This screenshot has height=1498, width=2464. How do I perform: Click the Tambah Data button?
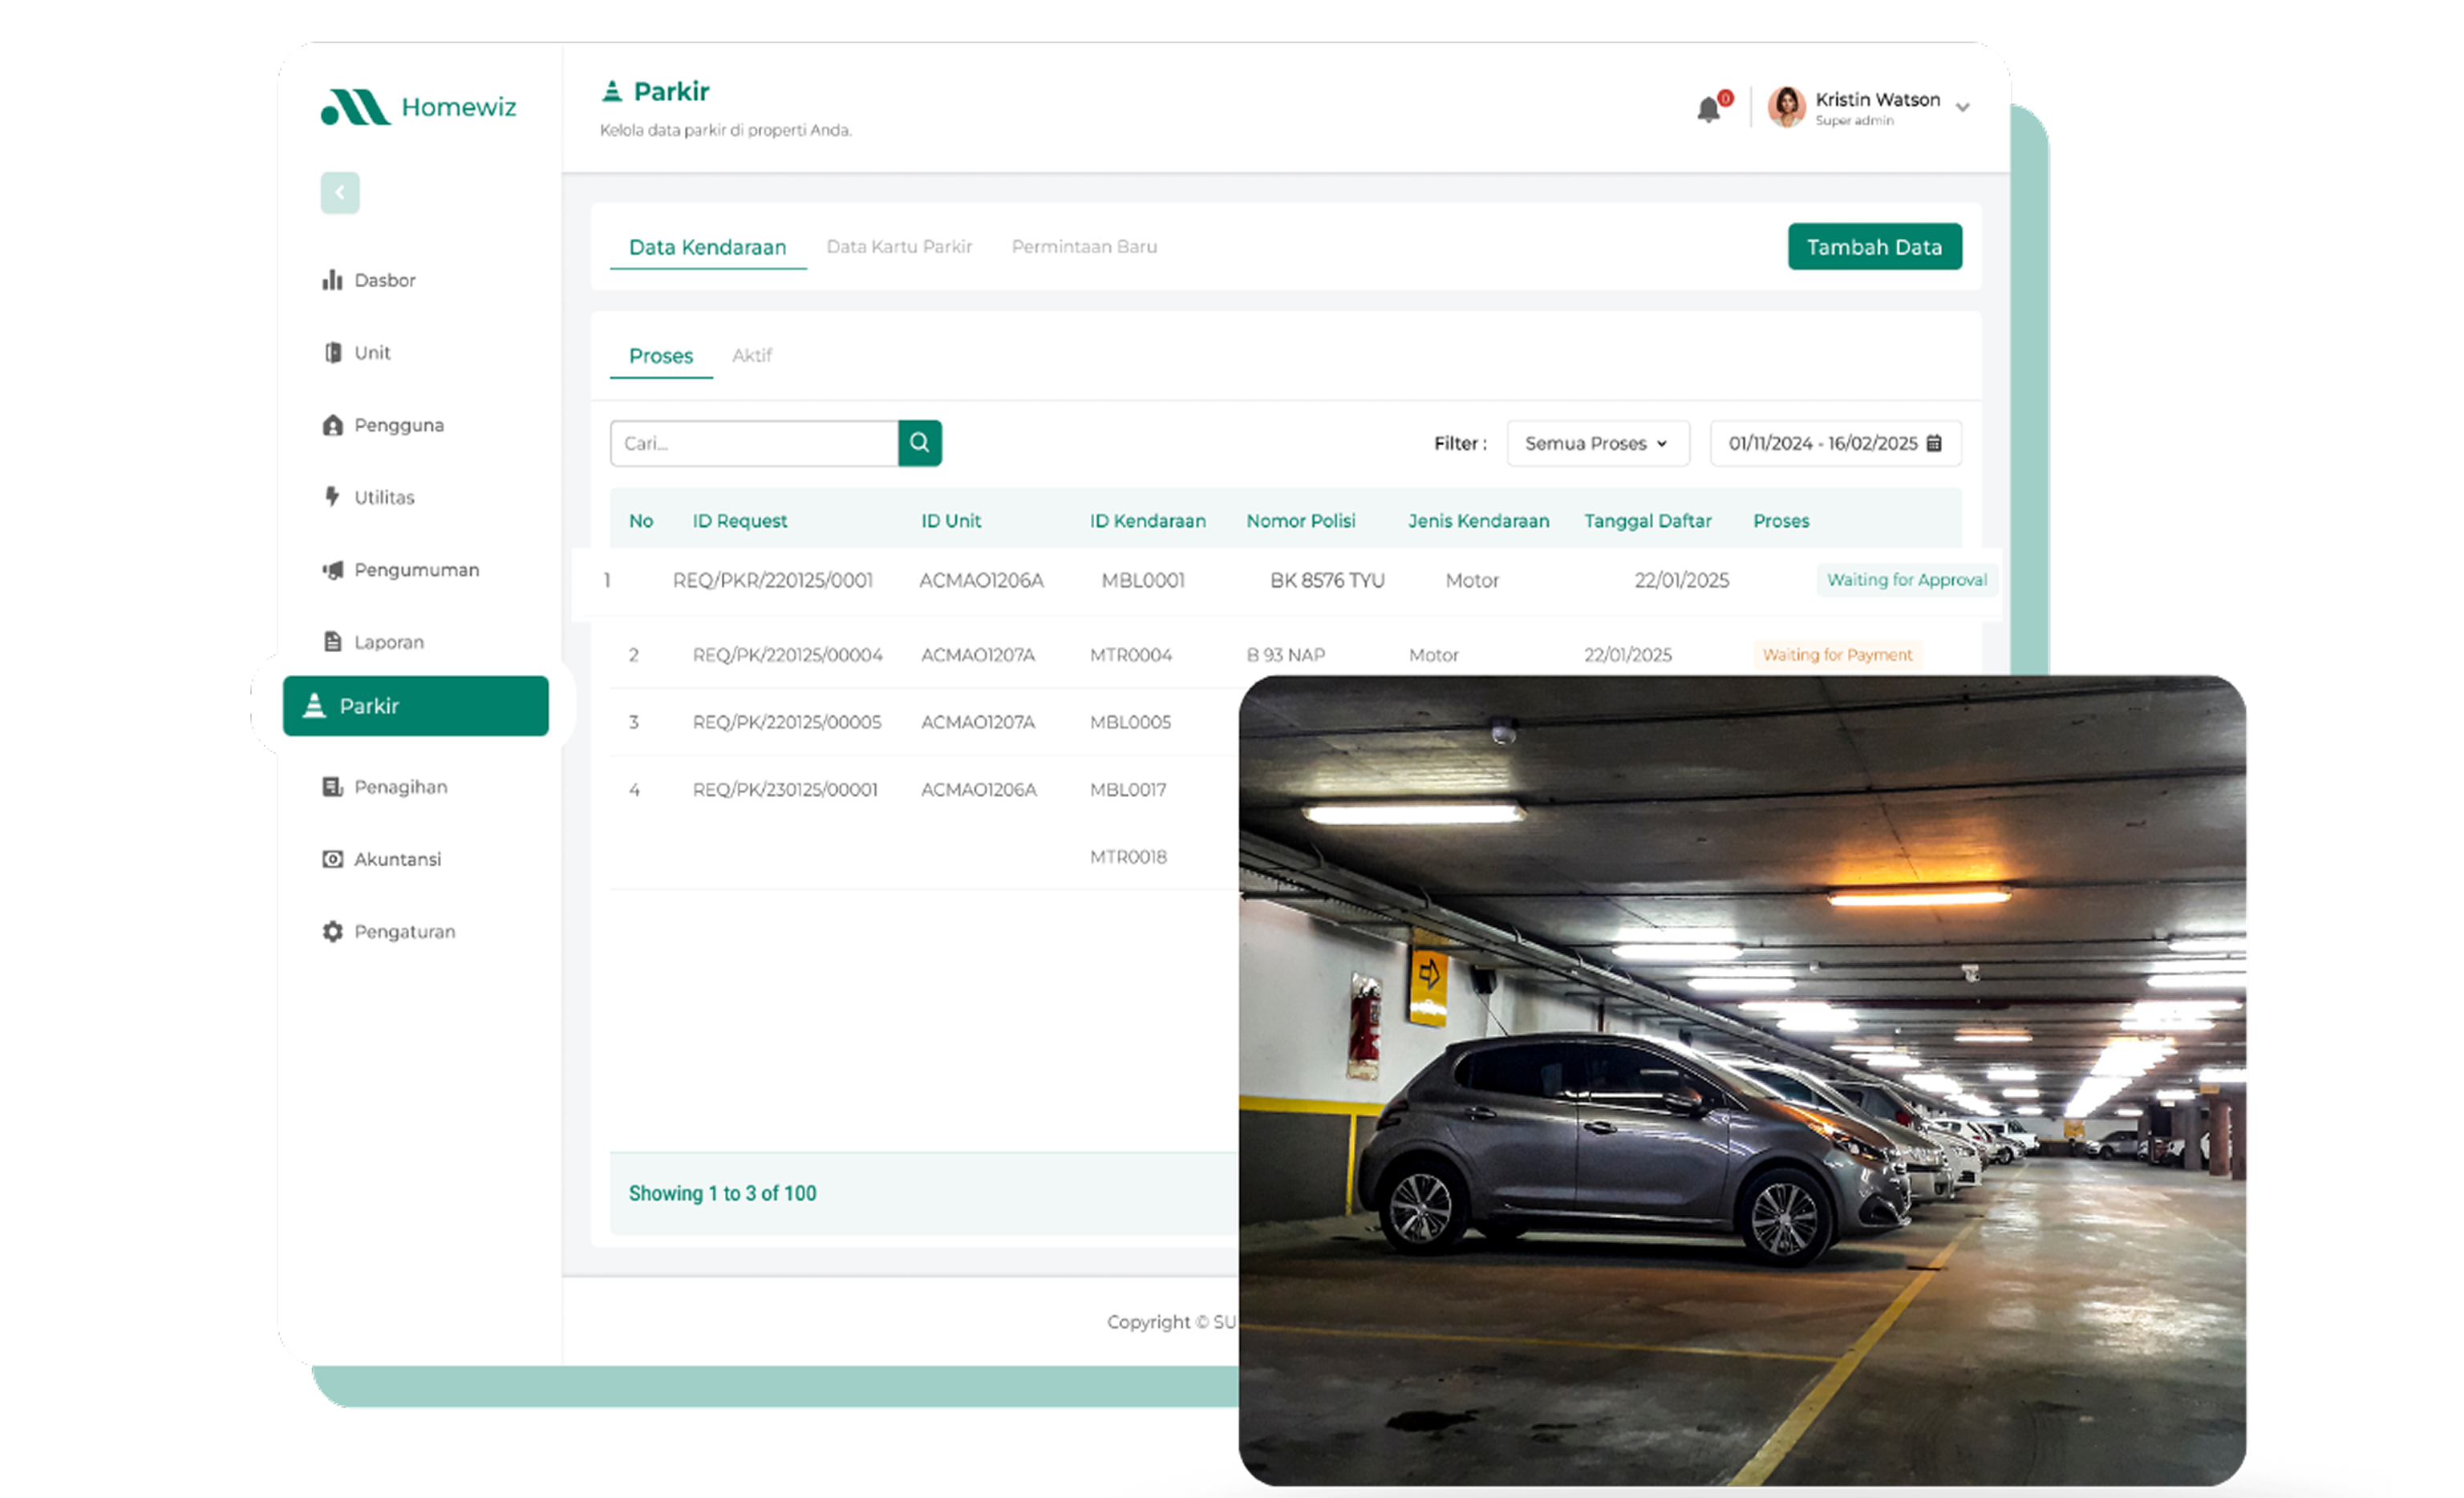(x=1874, y=246)
